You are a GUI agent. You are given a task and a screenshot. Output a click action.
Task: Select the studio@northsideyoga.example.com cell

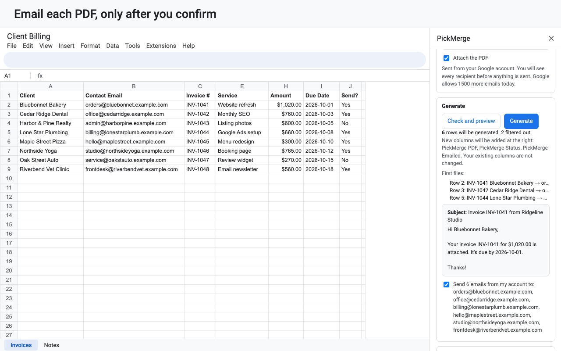pos(134,151)
